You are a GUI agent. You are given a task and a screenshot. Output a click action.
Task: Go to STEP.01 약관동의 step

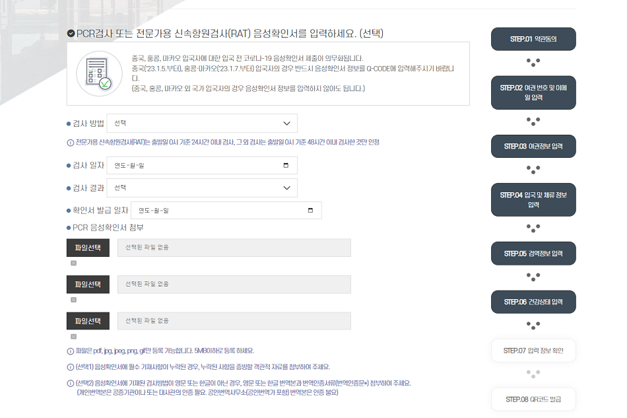coord(533,39)
